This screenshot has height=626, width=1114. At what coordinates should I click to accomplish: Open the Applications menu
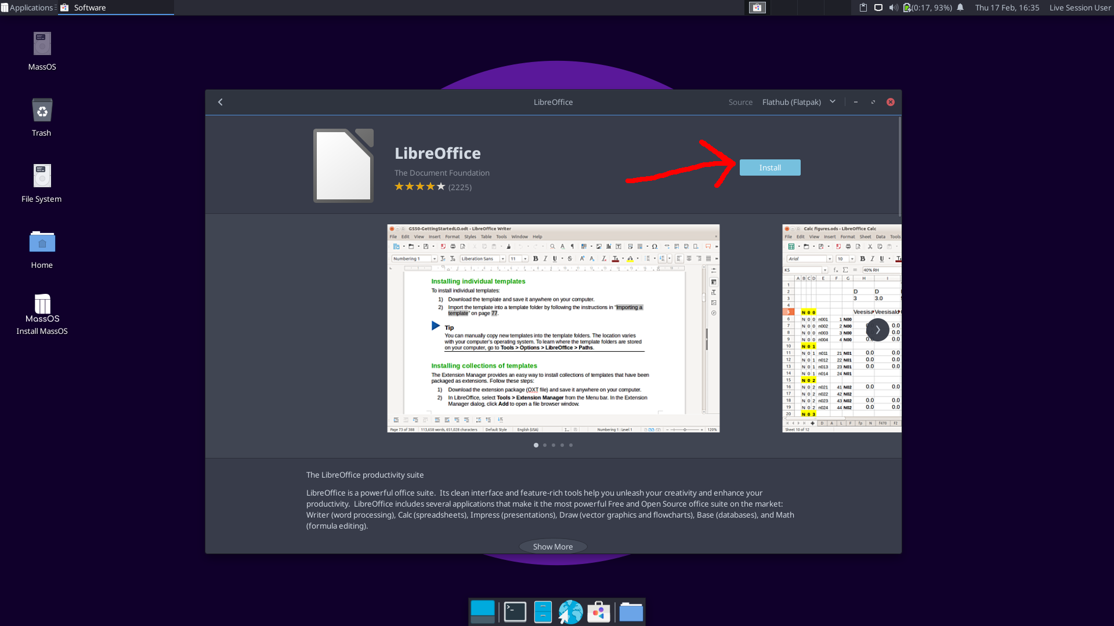(x=28, y=8)
